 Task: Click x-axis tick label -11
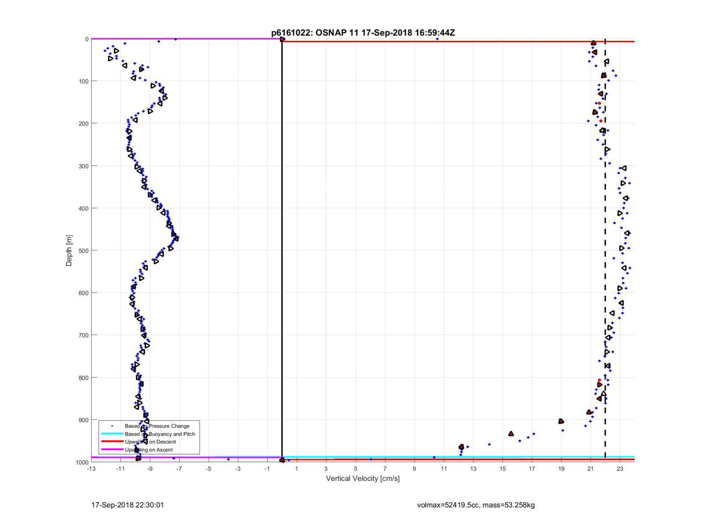[120, 469]
